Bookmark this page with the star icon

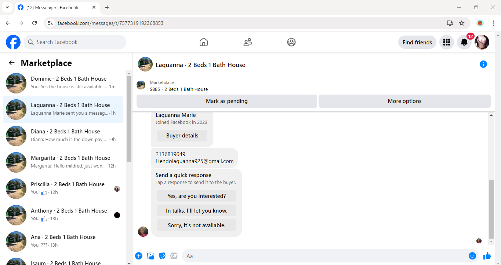click(x=462, y=23)
